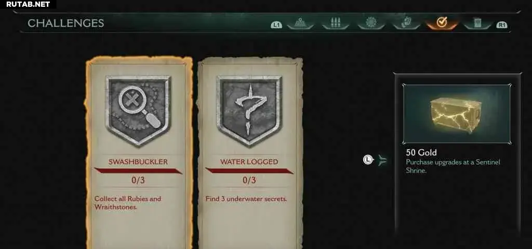Screen dimensions: 532x249
Task: Click the question mark shield badge
Action: point(249,111)
